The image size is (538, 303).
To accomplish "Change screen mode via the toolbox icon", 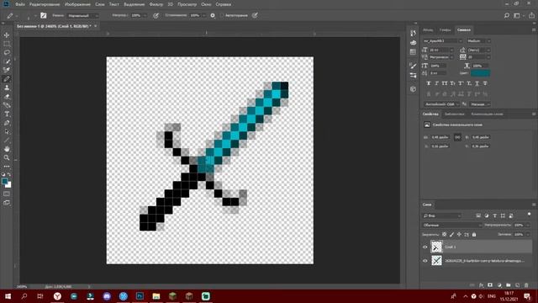I will (7, 203).
